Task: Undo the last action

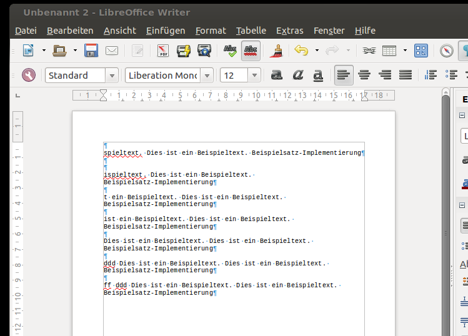Action: click(x=301, y=51)
